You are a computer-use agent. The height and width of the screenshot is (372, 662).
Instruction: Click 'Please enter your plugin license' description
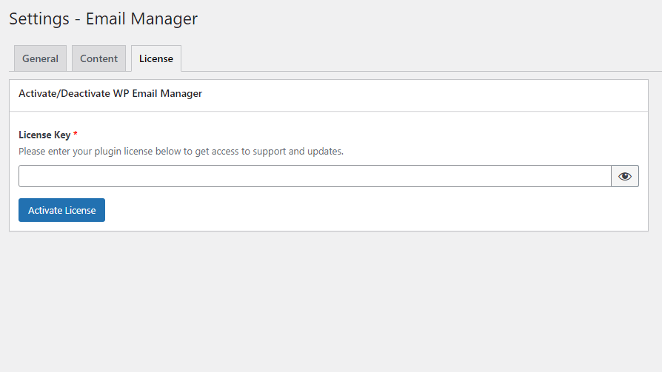click(181, 152)
